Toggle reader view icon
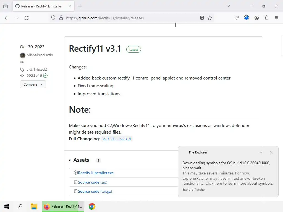The image size is (283, 212). tap(202, 18)
